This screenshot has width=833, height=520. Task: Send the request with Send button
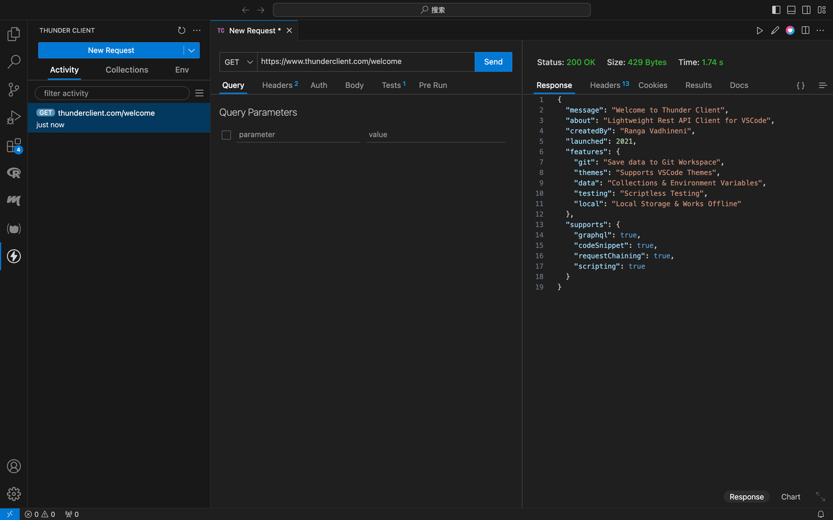pos(493,62)
